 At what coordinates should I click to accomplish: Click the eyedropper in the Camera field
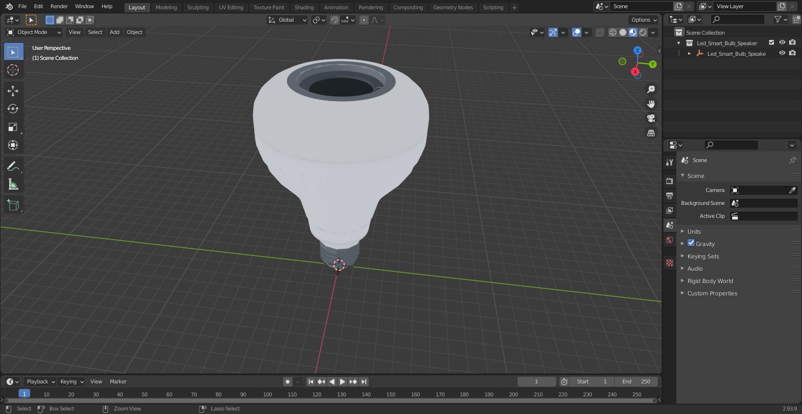coord(792,190)
